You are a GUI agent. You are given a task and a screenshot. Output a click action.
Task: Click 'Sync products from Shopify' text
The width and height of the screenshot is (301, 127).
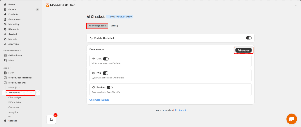click(x=106, y=92)
